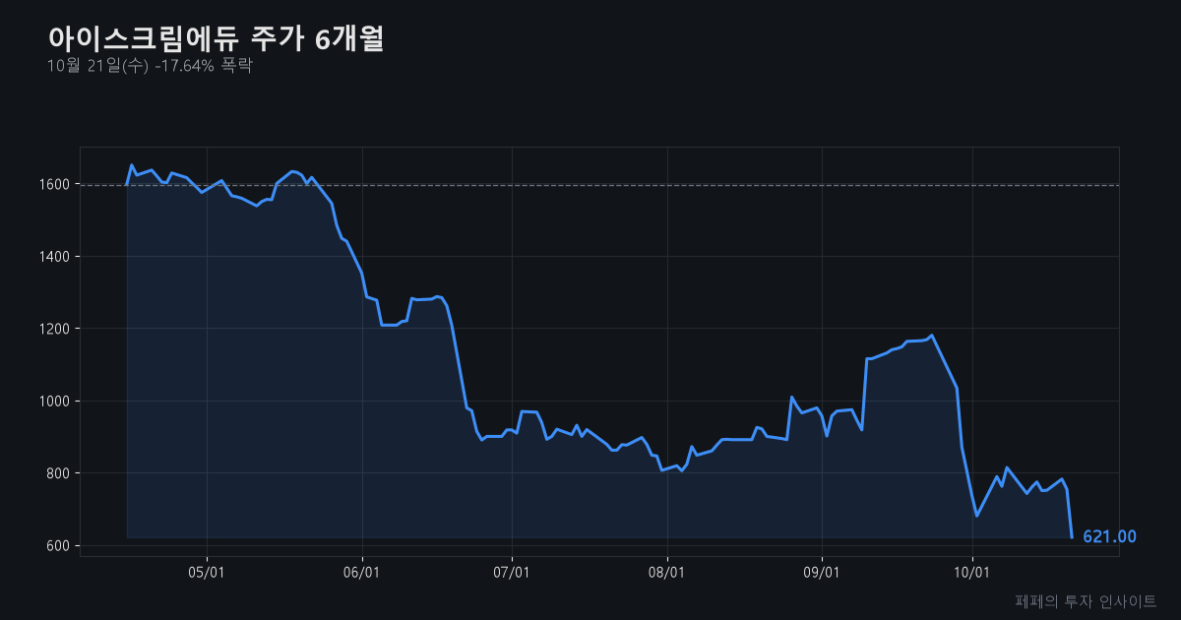Pick the y-axis label "1000"
Viewport: 1181px width, 620px height.
coord(54,402)
